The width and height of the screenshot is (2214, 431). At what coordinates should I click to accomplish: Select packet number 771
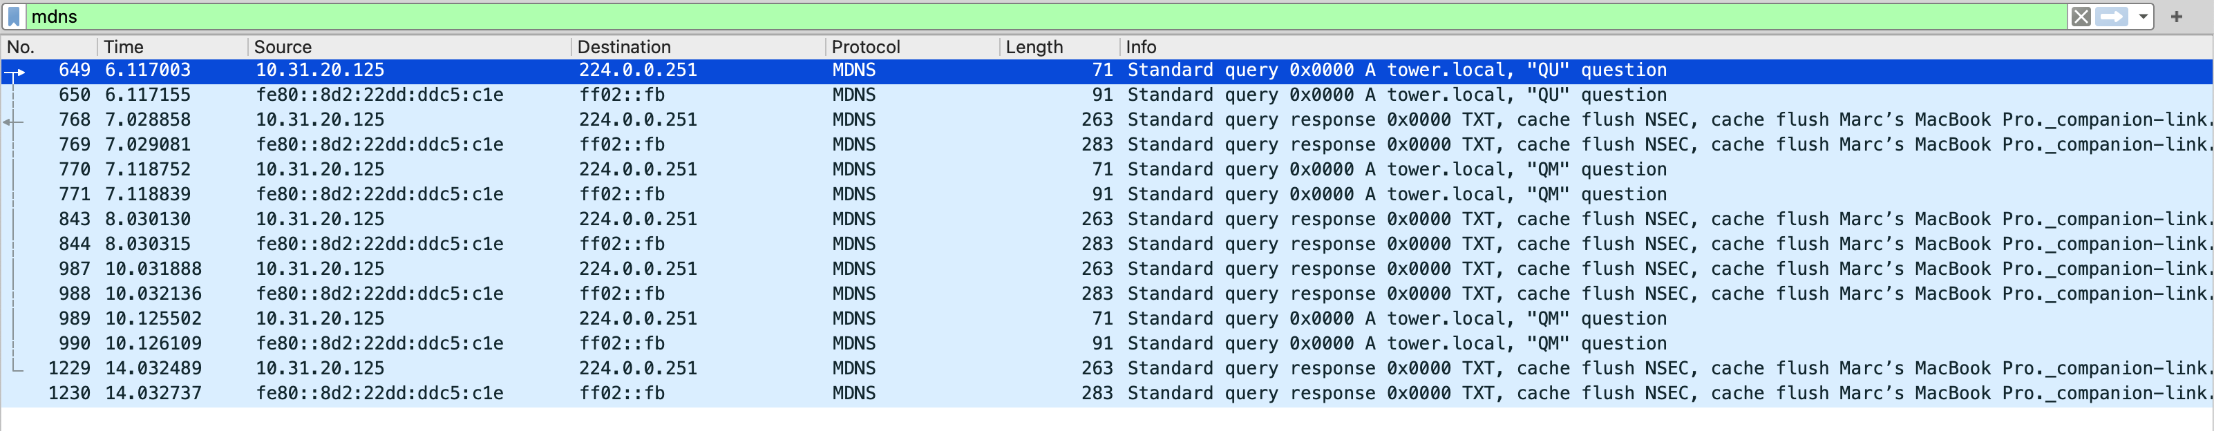(x=1107, y=195)
